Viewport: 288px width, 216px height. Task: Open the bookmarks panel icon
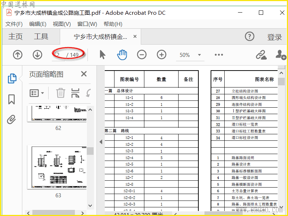click(x=12, y=99)
